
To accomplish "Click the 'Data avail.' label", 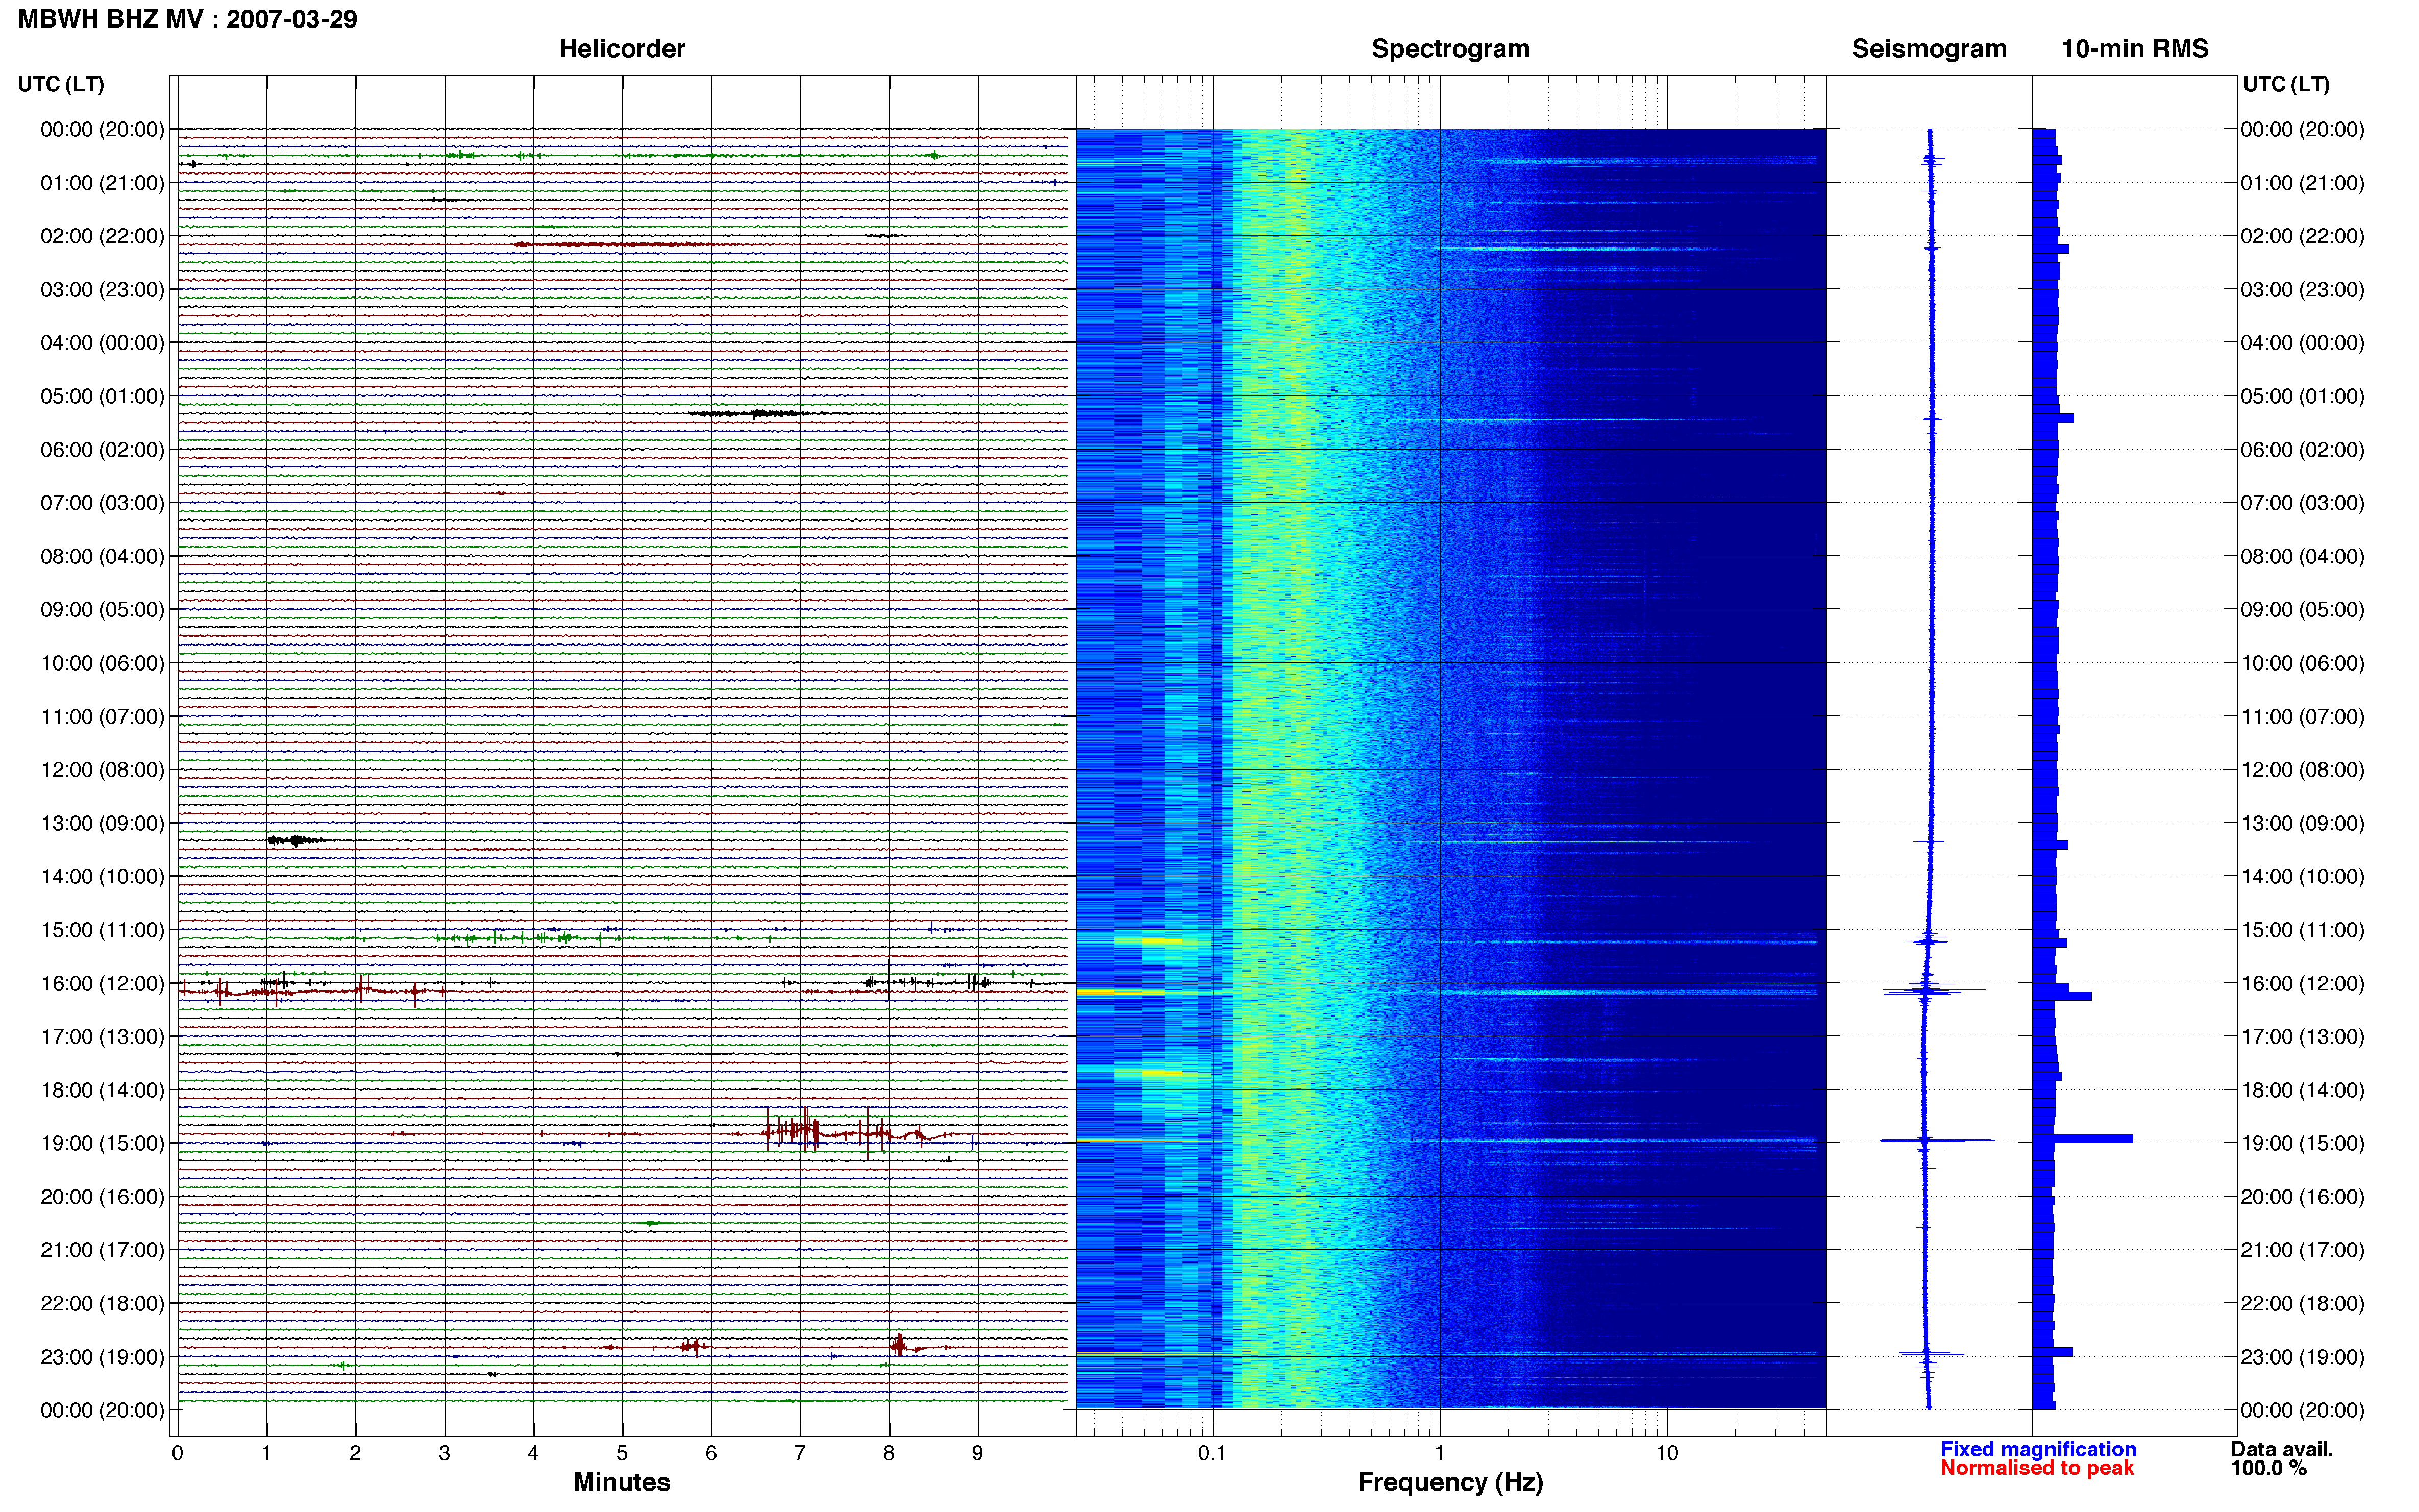I will (2281, 1449).
